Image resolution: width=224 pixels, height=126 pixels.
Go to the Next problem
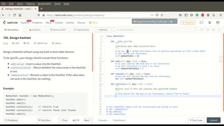(x=88, y=120)
